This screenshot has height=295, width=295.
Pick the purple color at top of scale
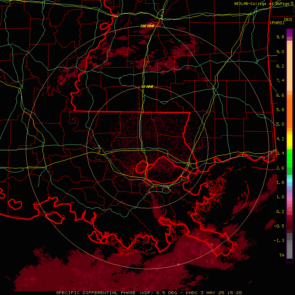click(289, 33)
